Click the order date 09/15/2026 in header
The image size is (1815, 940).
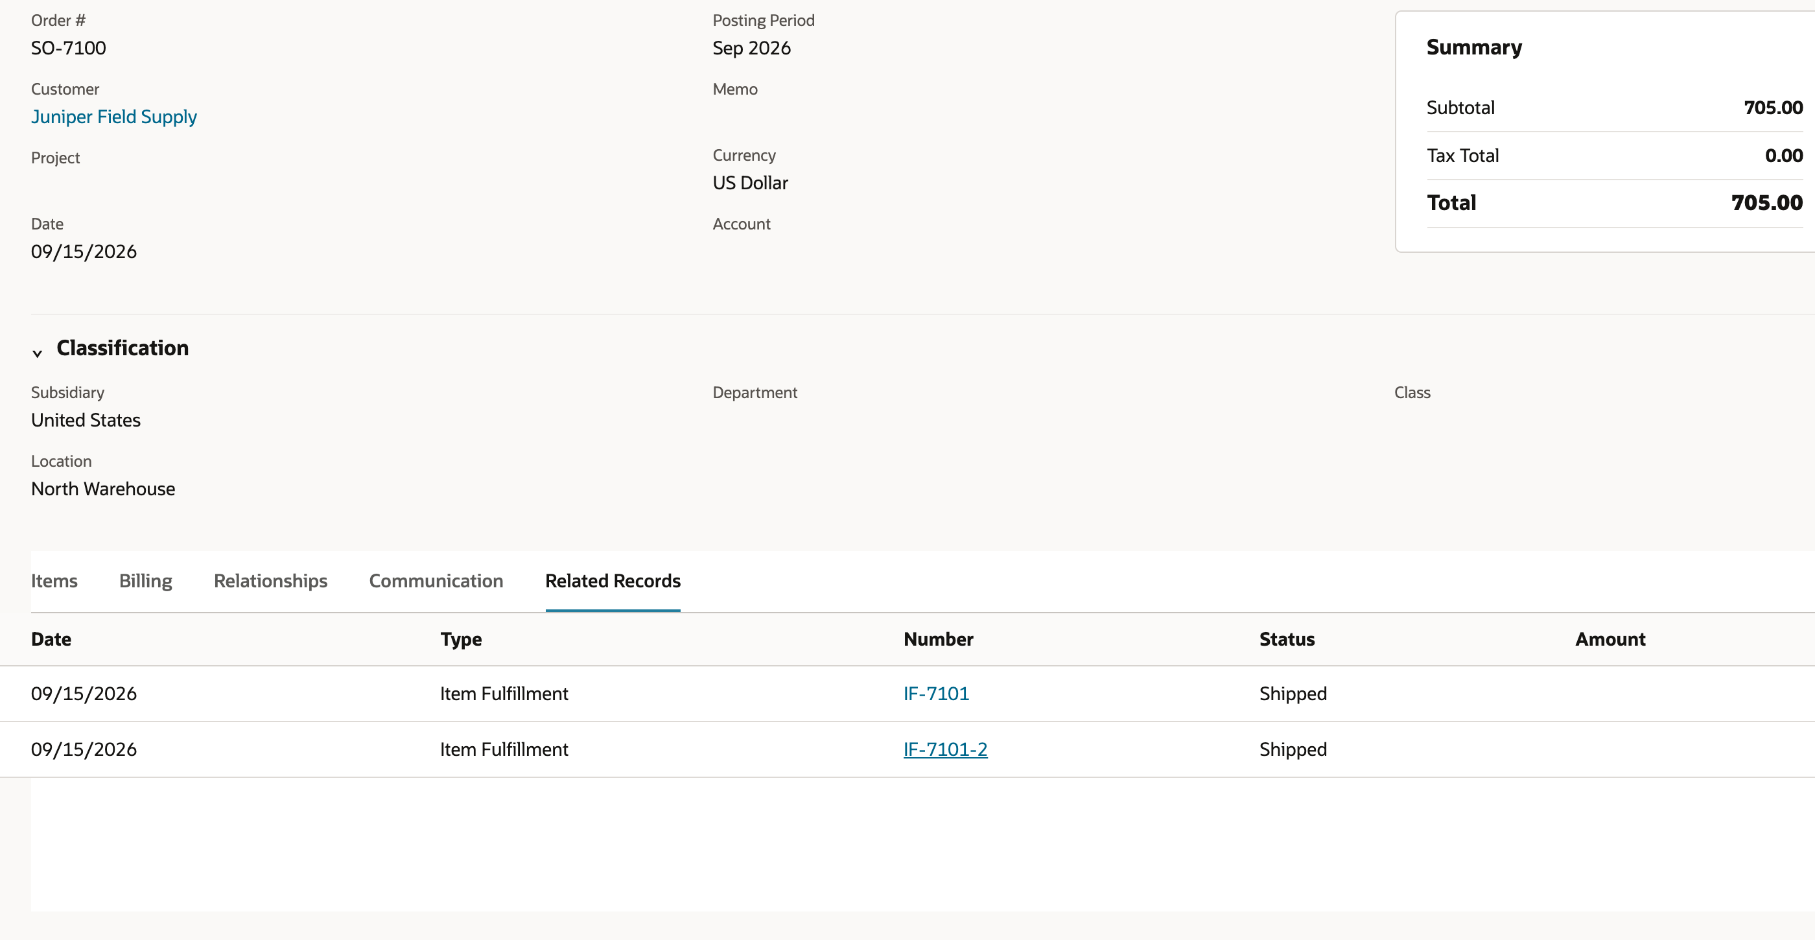pos(84,252)
